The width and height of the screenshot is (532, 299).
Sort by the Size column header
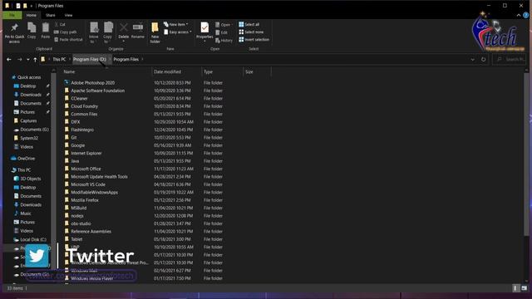[x=249, y=72]
